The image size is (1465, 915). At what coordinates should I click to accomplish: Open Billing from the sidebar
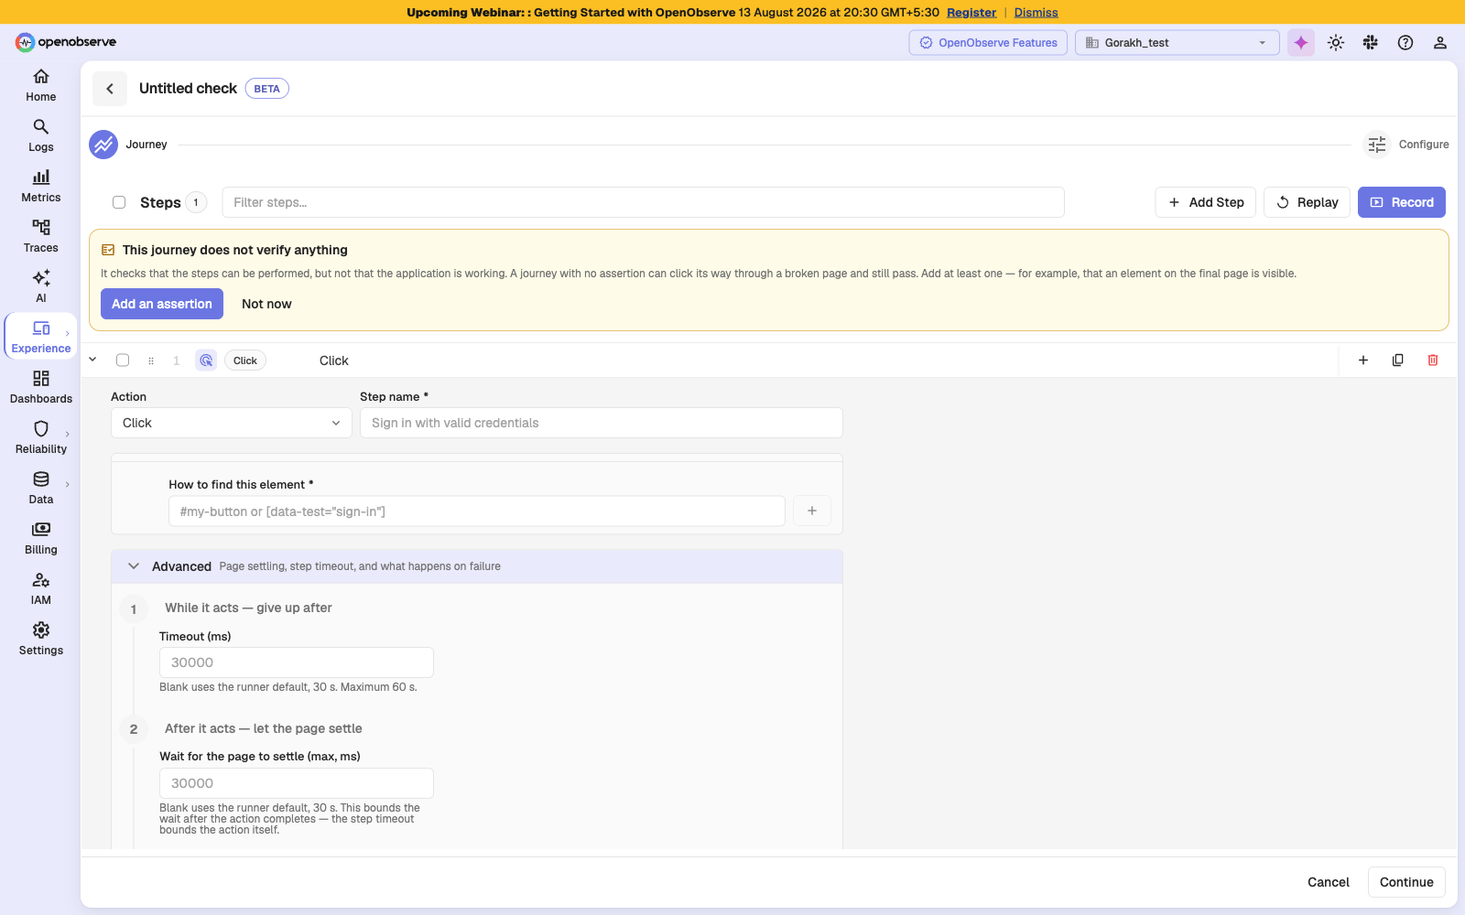(x=40, y=538)
